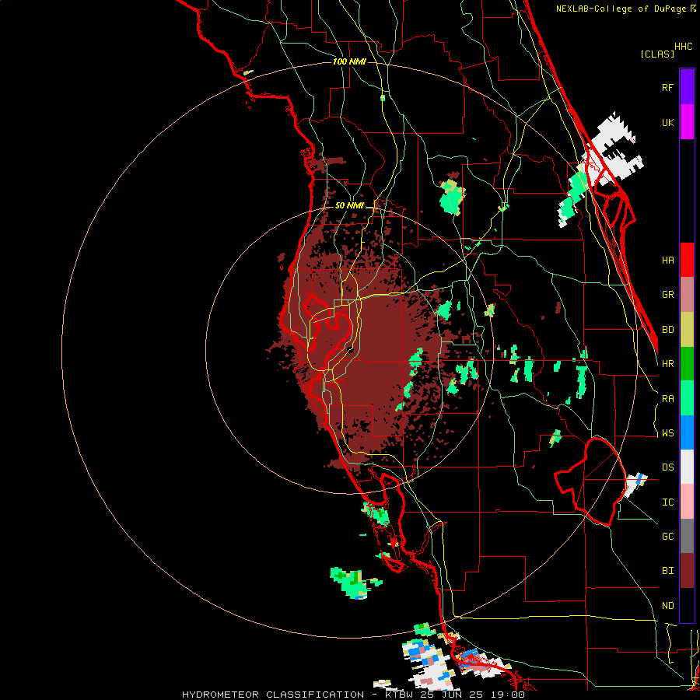Image resolution: width=700 pixels, height=700 pixels.
Task: Click the 'WS' legend label
Action: tap(667, 433)
